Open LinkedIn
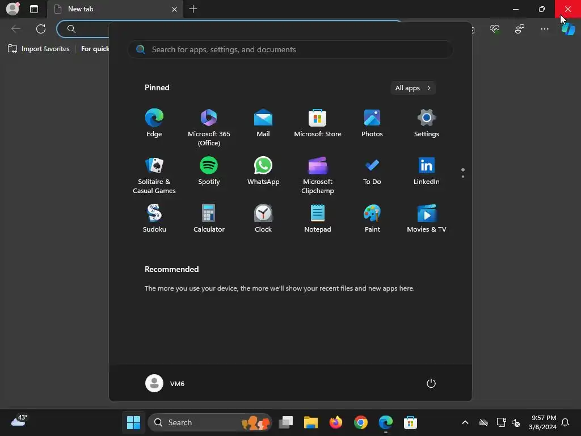 click(x=427, y=171)
